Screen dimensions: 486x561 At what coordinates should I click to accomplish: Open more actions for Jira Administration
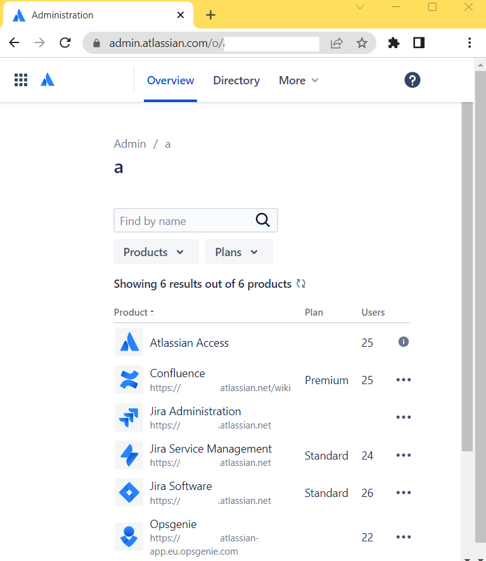point(404,417)
